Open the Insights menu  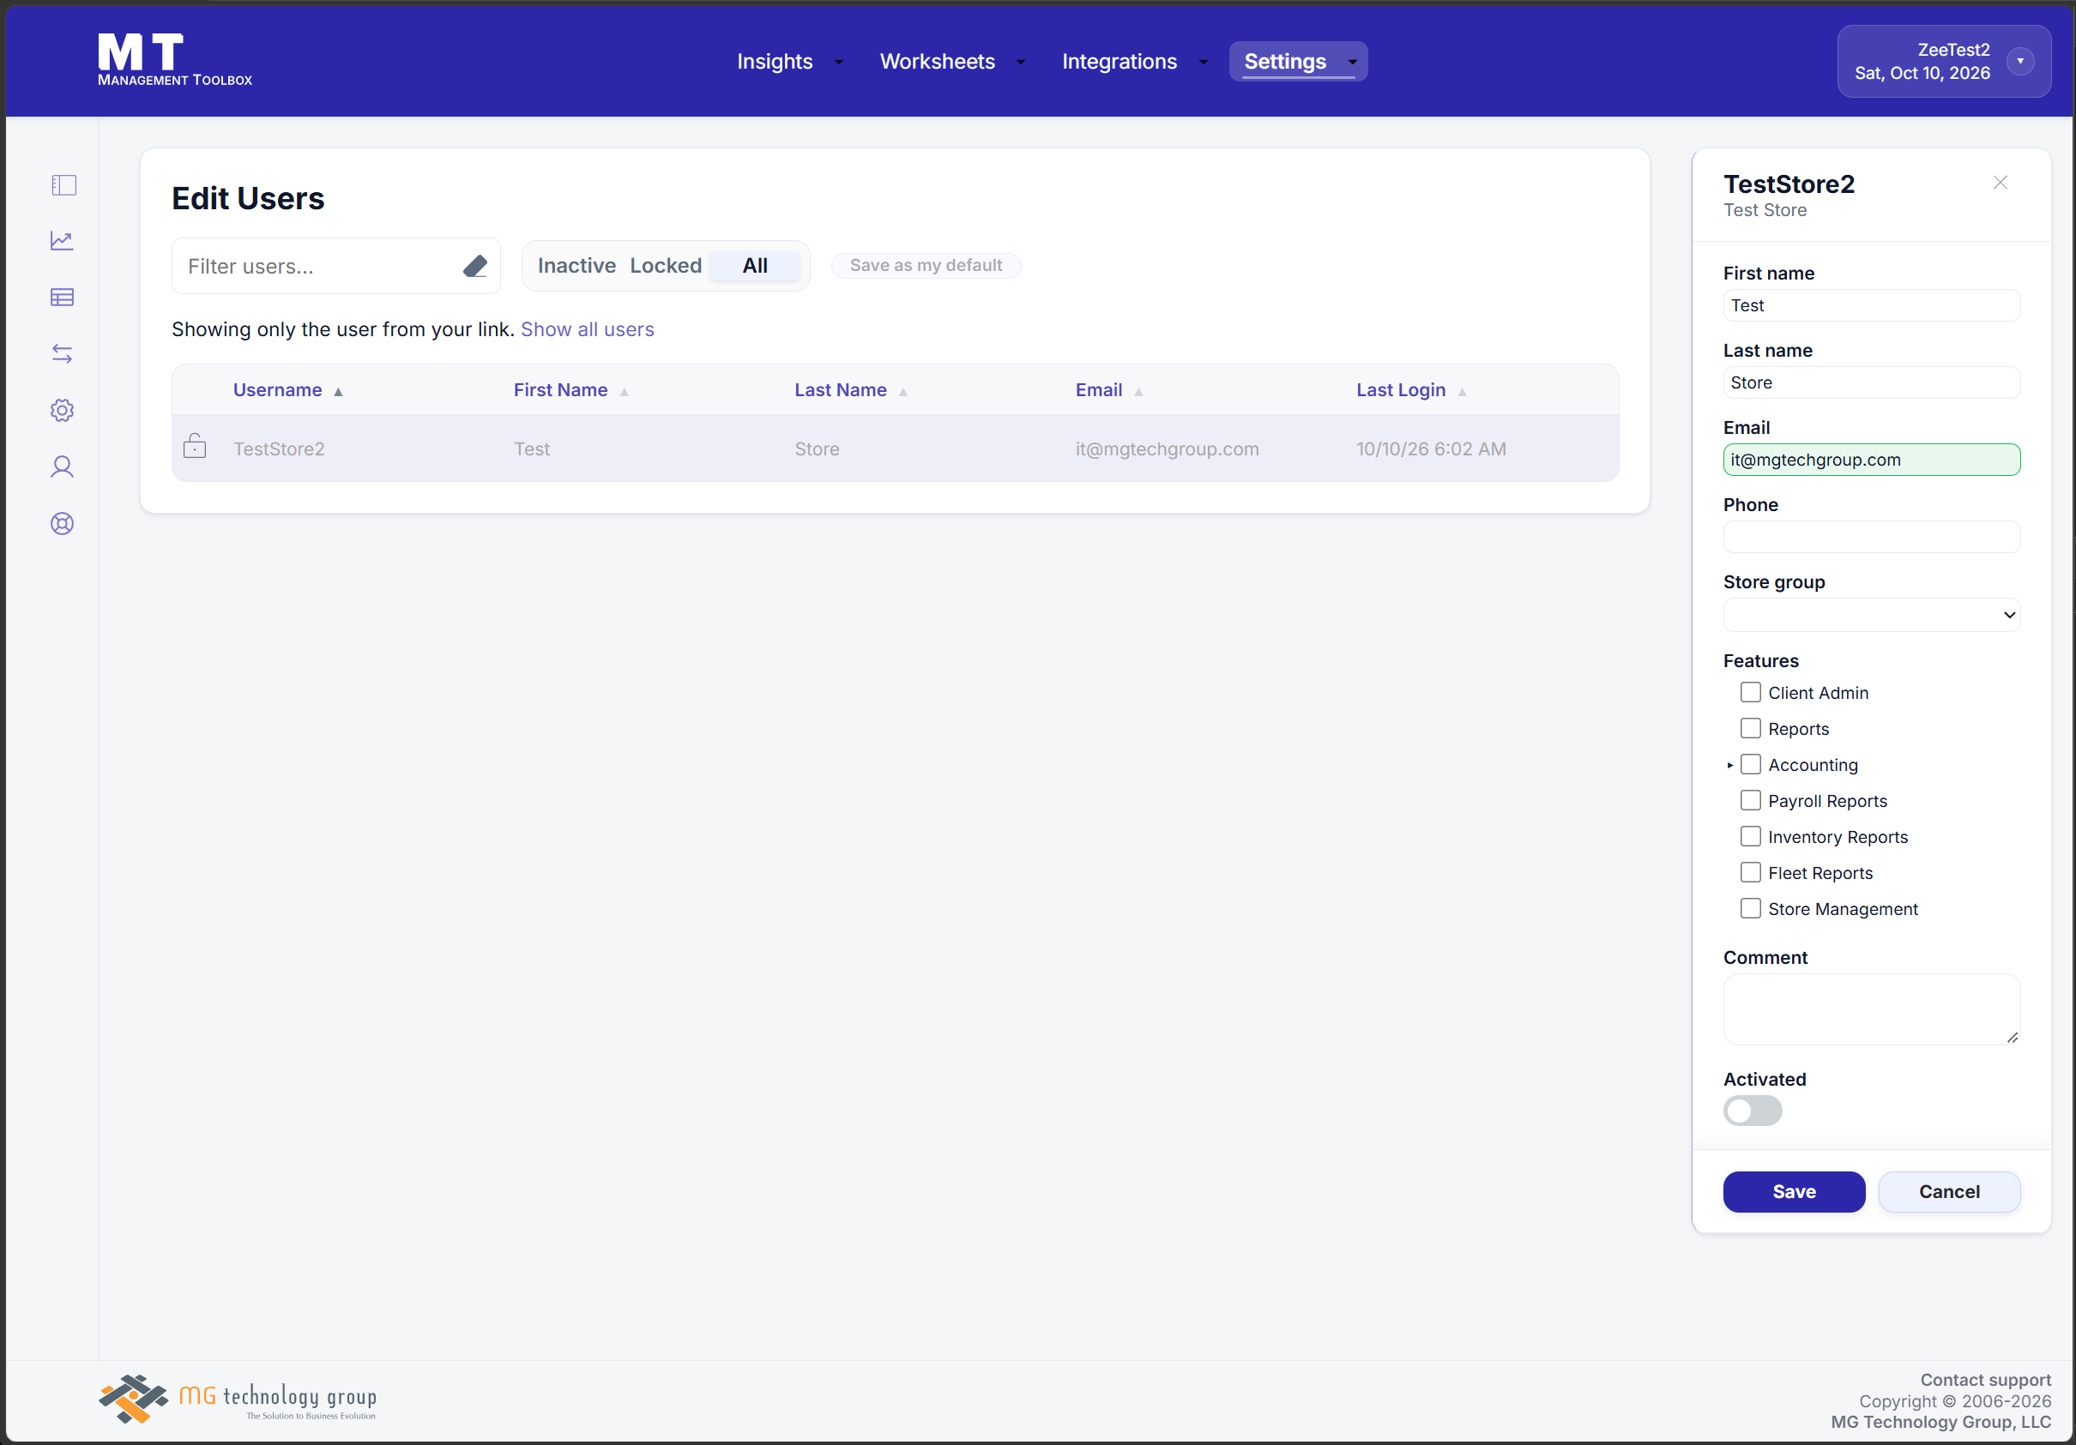coord(789,62)
